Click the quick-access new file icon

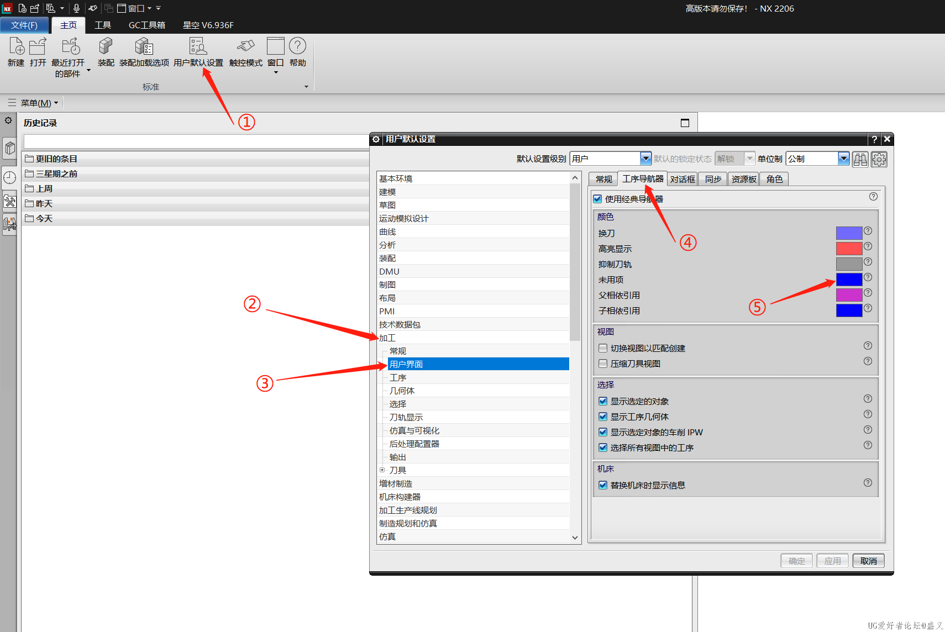(x=23, y=8)
